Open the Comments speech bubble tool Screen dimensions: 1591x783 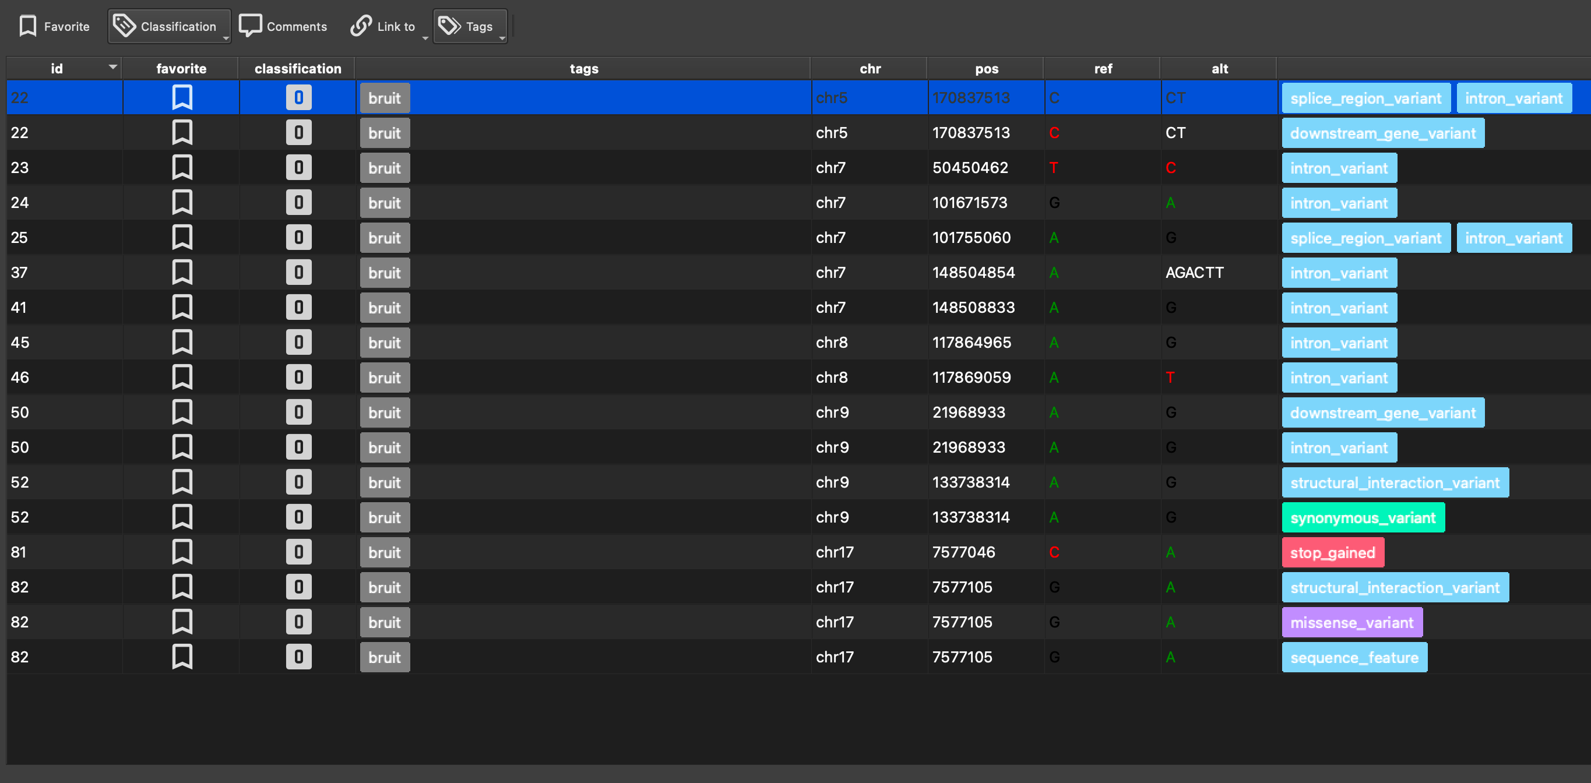pyautogui.click(x=250, y=26)
